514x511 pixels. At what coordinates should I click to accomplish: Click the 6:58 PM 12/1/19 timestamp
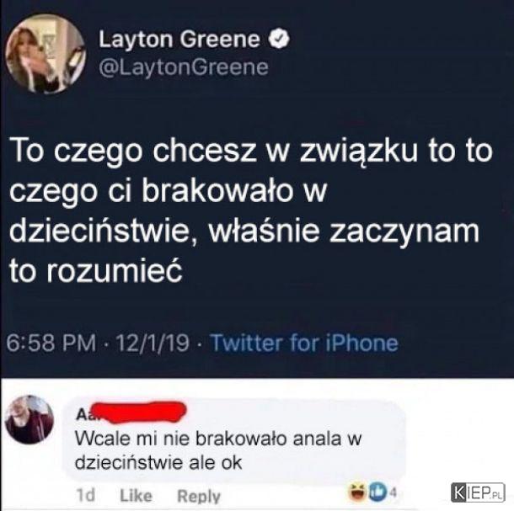pos(98,343)
